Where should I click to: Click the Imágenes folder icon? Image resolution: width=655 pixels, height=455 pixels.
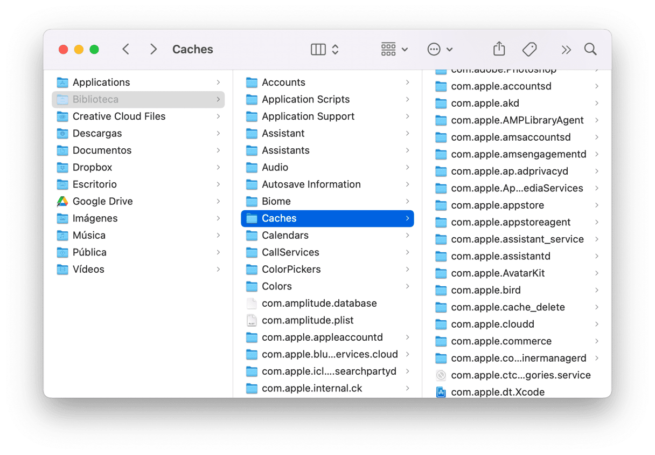click(x=63, y=218)
